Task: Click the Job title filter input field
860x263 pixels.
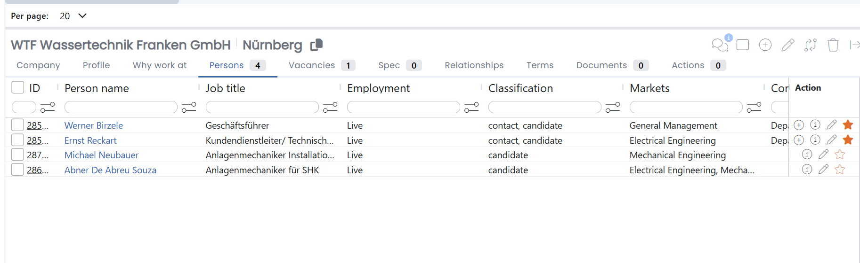Action: click(262, 108)
